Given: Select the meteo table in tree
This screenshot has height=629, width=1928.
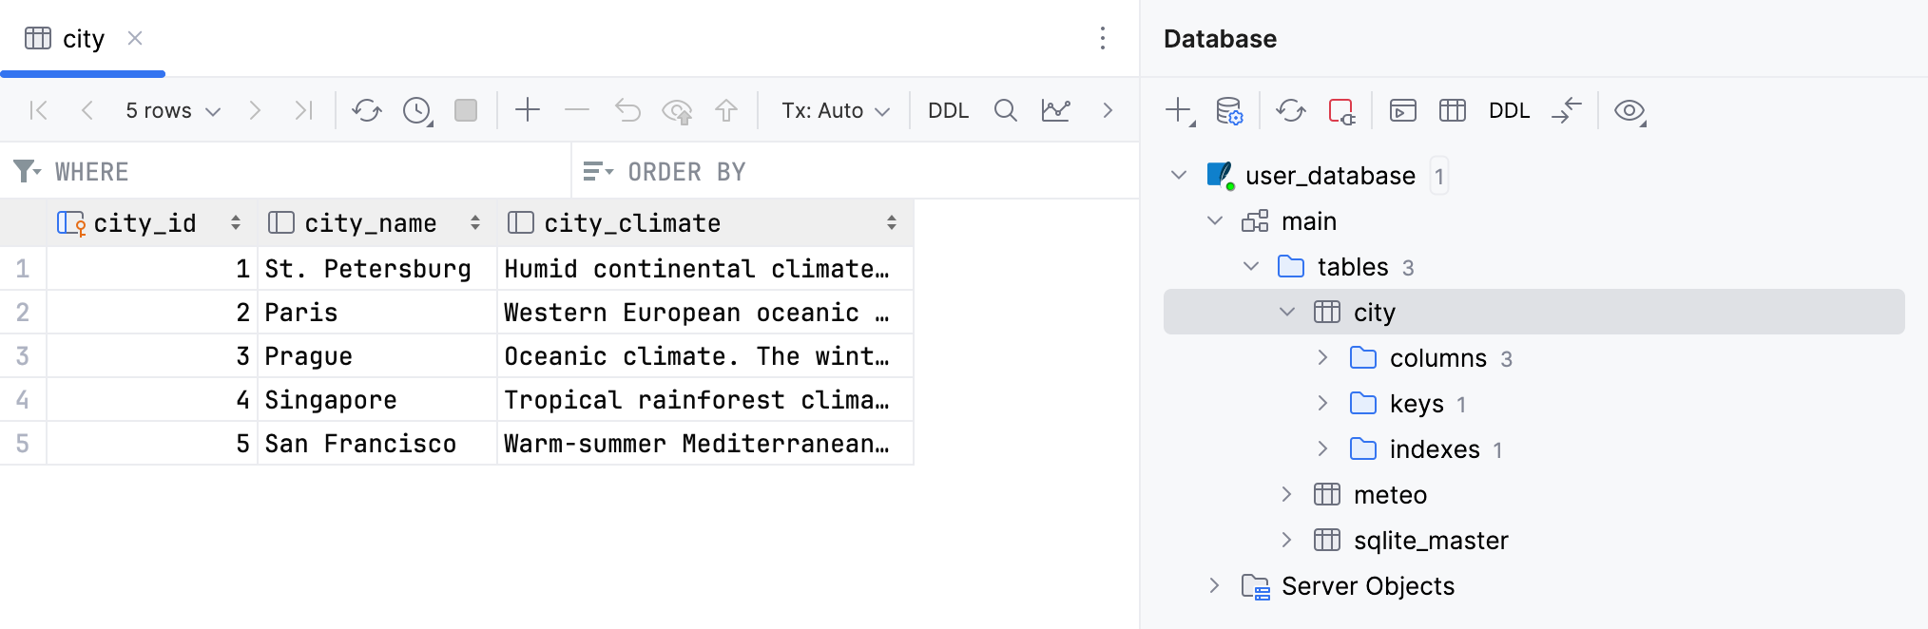Looking at the screenshot, I should 1390,495.
